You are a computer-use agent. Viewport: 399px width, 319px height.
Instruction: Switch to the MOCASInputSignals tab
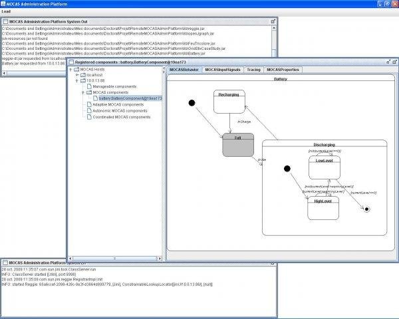point(223,70)
